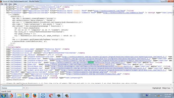Toggle Match Case in find bar
174x98 pixels.
coord(166,88)
